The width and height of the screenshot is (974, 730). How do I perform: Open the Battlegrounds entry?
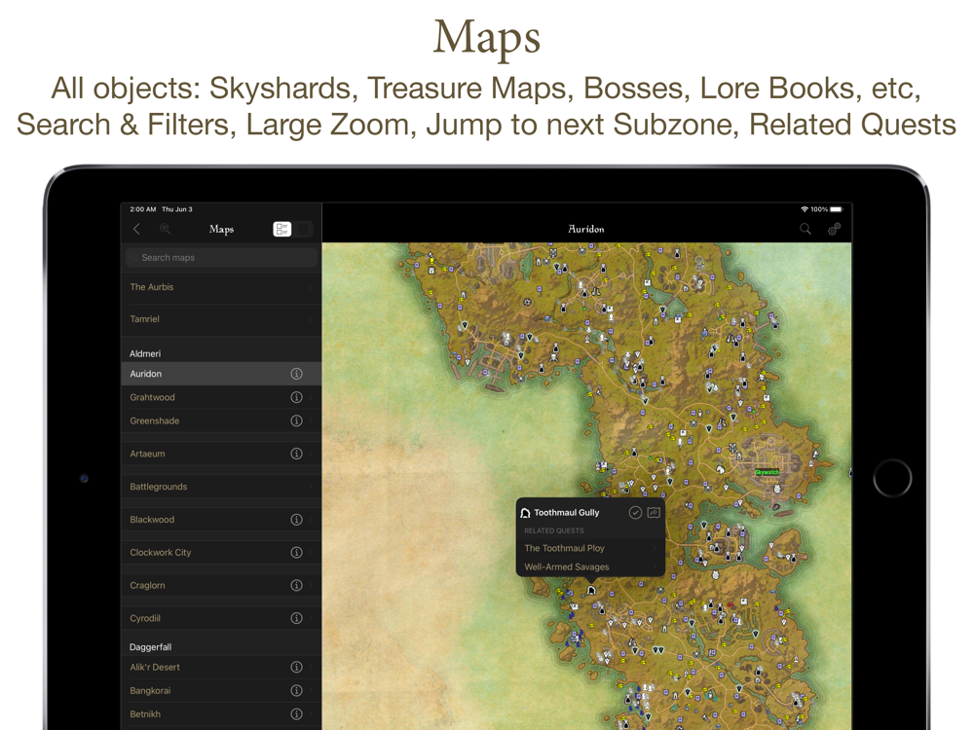(x=221, y=487)
